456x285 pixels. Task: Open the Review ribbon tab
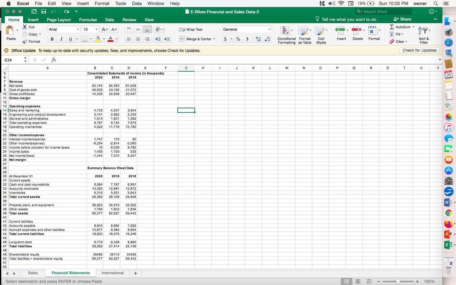(x=130, y=20)
